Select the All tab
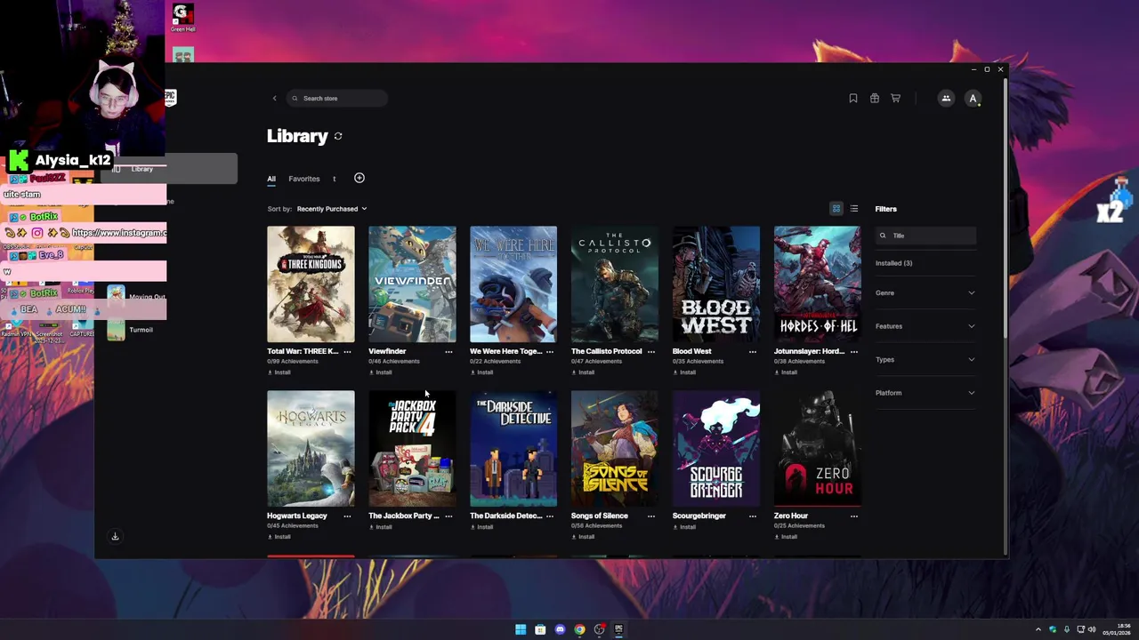Viewport: 1139px width, 640px height. 271,179
